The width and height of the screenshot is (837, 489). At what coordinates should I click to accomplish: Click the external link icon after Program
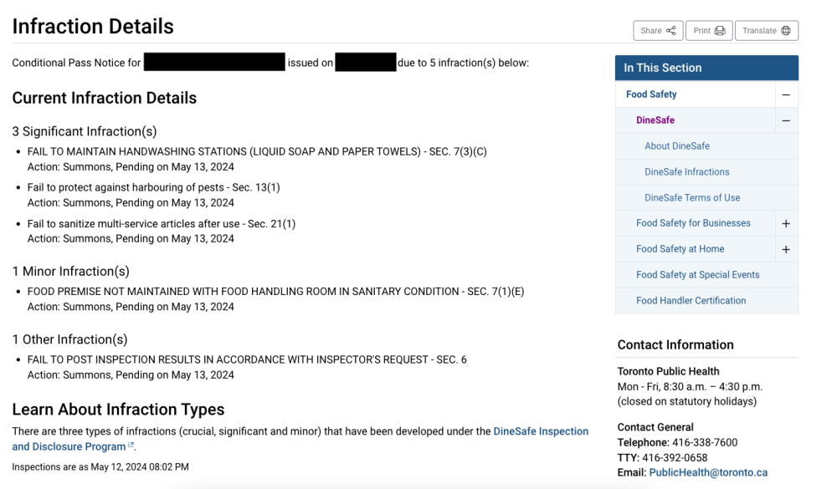click(x=131, y=446)
